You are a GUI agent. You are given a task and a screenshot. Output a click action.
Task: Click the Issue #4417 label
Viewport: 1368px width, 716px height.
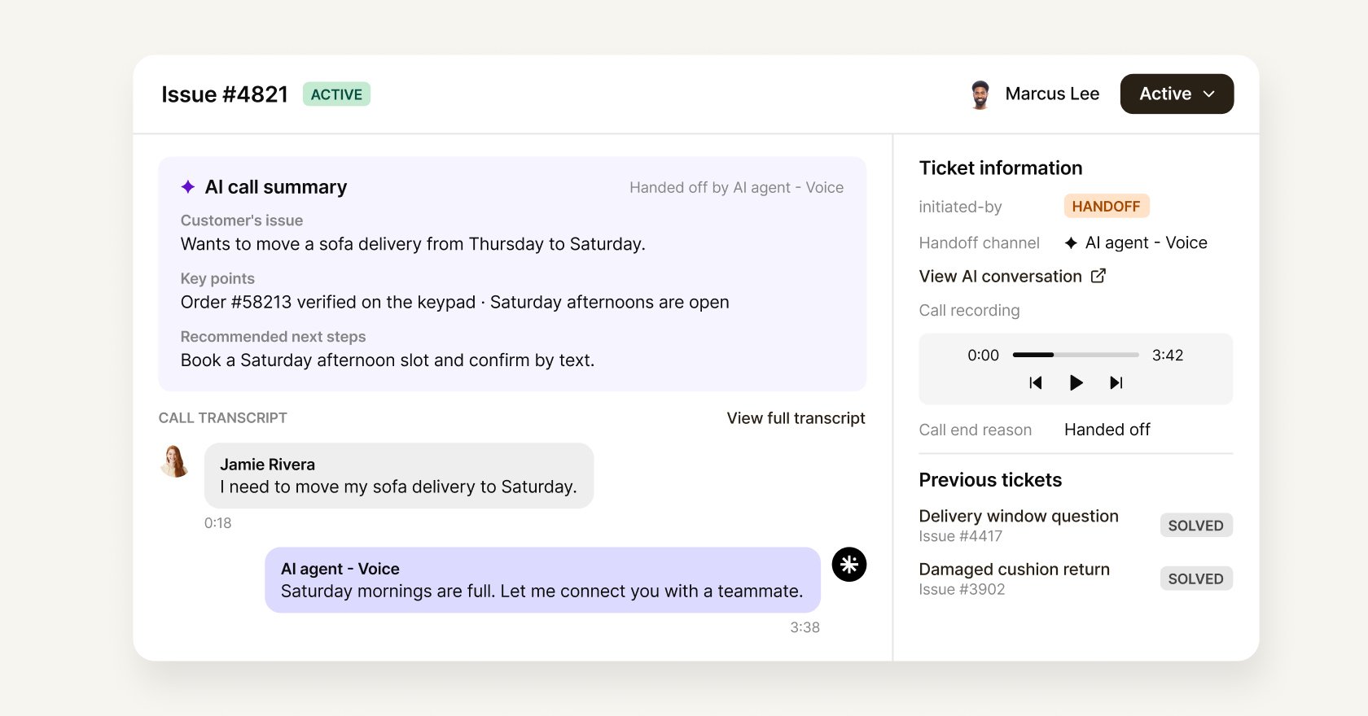(960, 536)
